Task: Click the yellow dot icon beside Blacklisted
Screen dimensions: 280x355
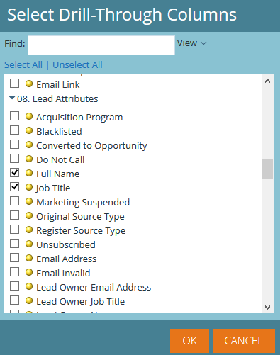Action: tap(29, 130)
